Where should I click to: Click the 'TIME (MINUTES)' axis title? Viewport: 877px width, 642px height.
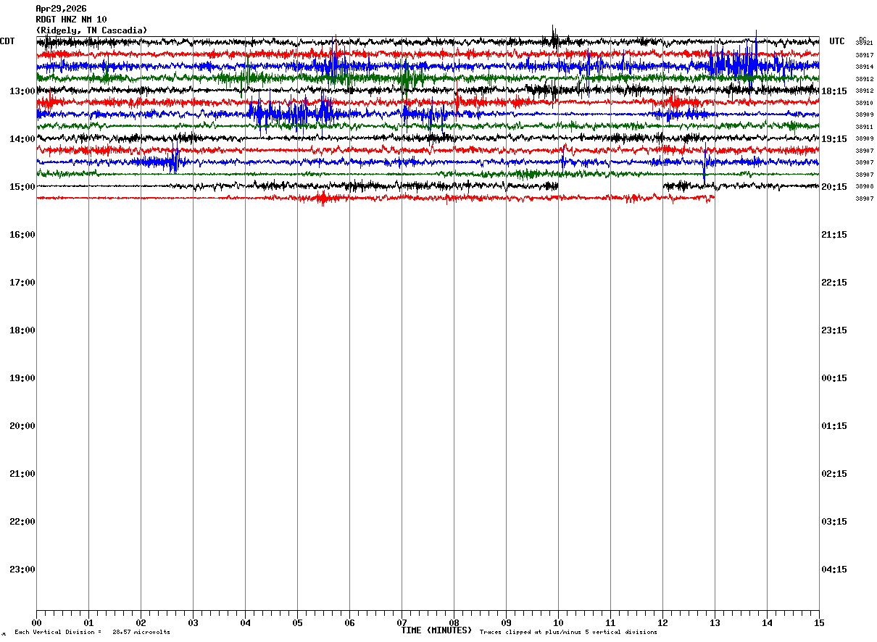pos(436,630)
